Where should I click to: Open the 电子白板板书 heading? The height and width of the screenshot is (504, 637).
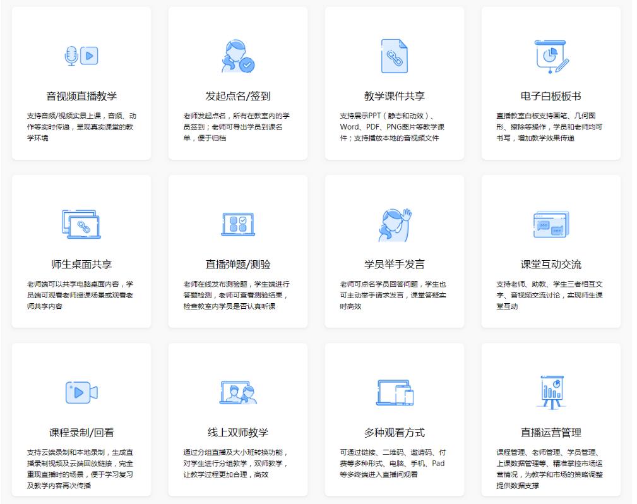pyautogui.click(x=551, y=96)
